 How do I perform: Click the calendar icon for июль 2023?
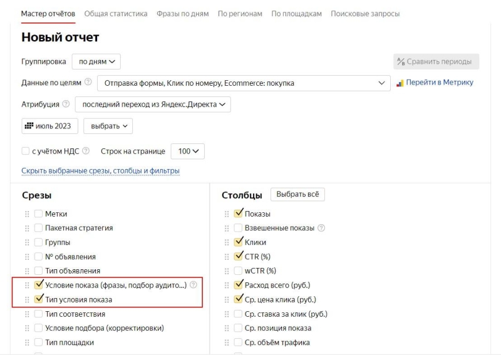click(29, 126)
